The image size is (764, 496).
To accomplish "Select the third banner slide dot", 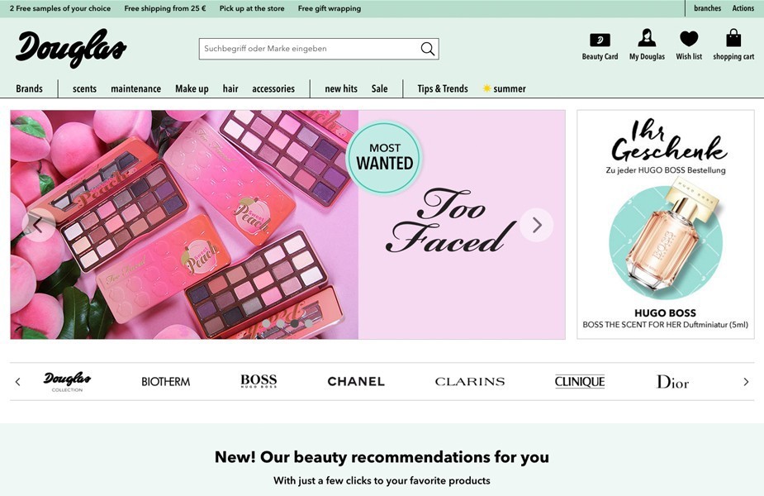I will click(x=294, y=323).
